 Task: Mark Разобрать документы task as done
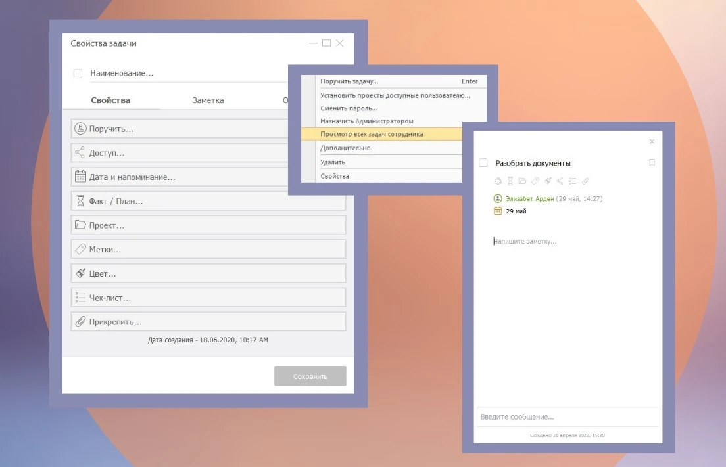click(x=483, y=163)
